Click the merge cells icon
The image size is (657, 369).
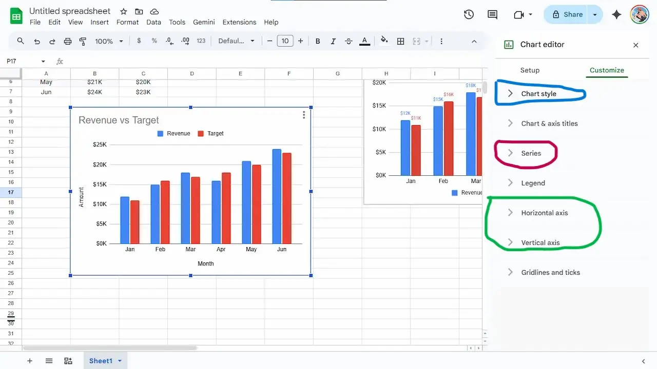(x=417, y=41)
